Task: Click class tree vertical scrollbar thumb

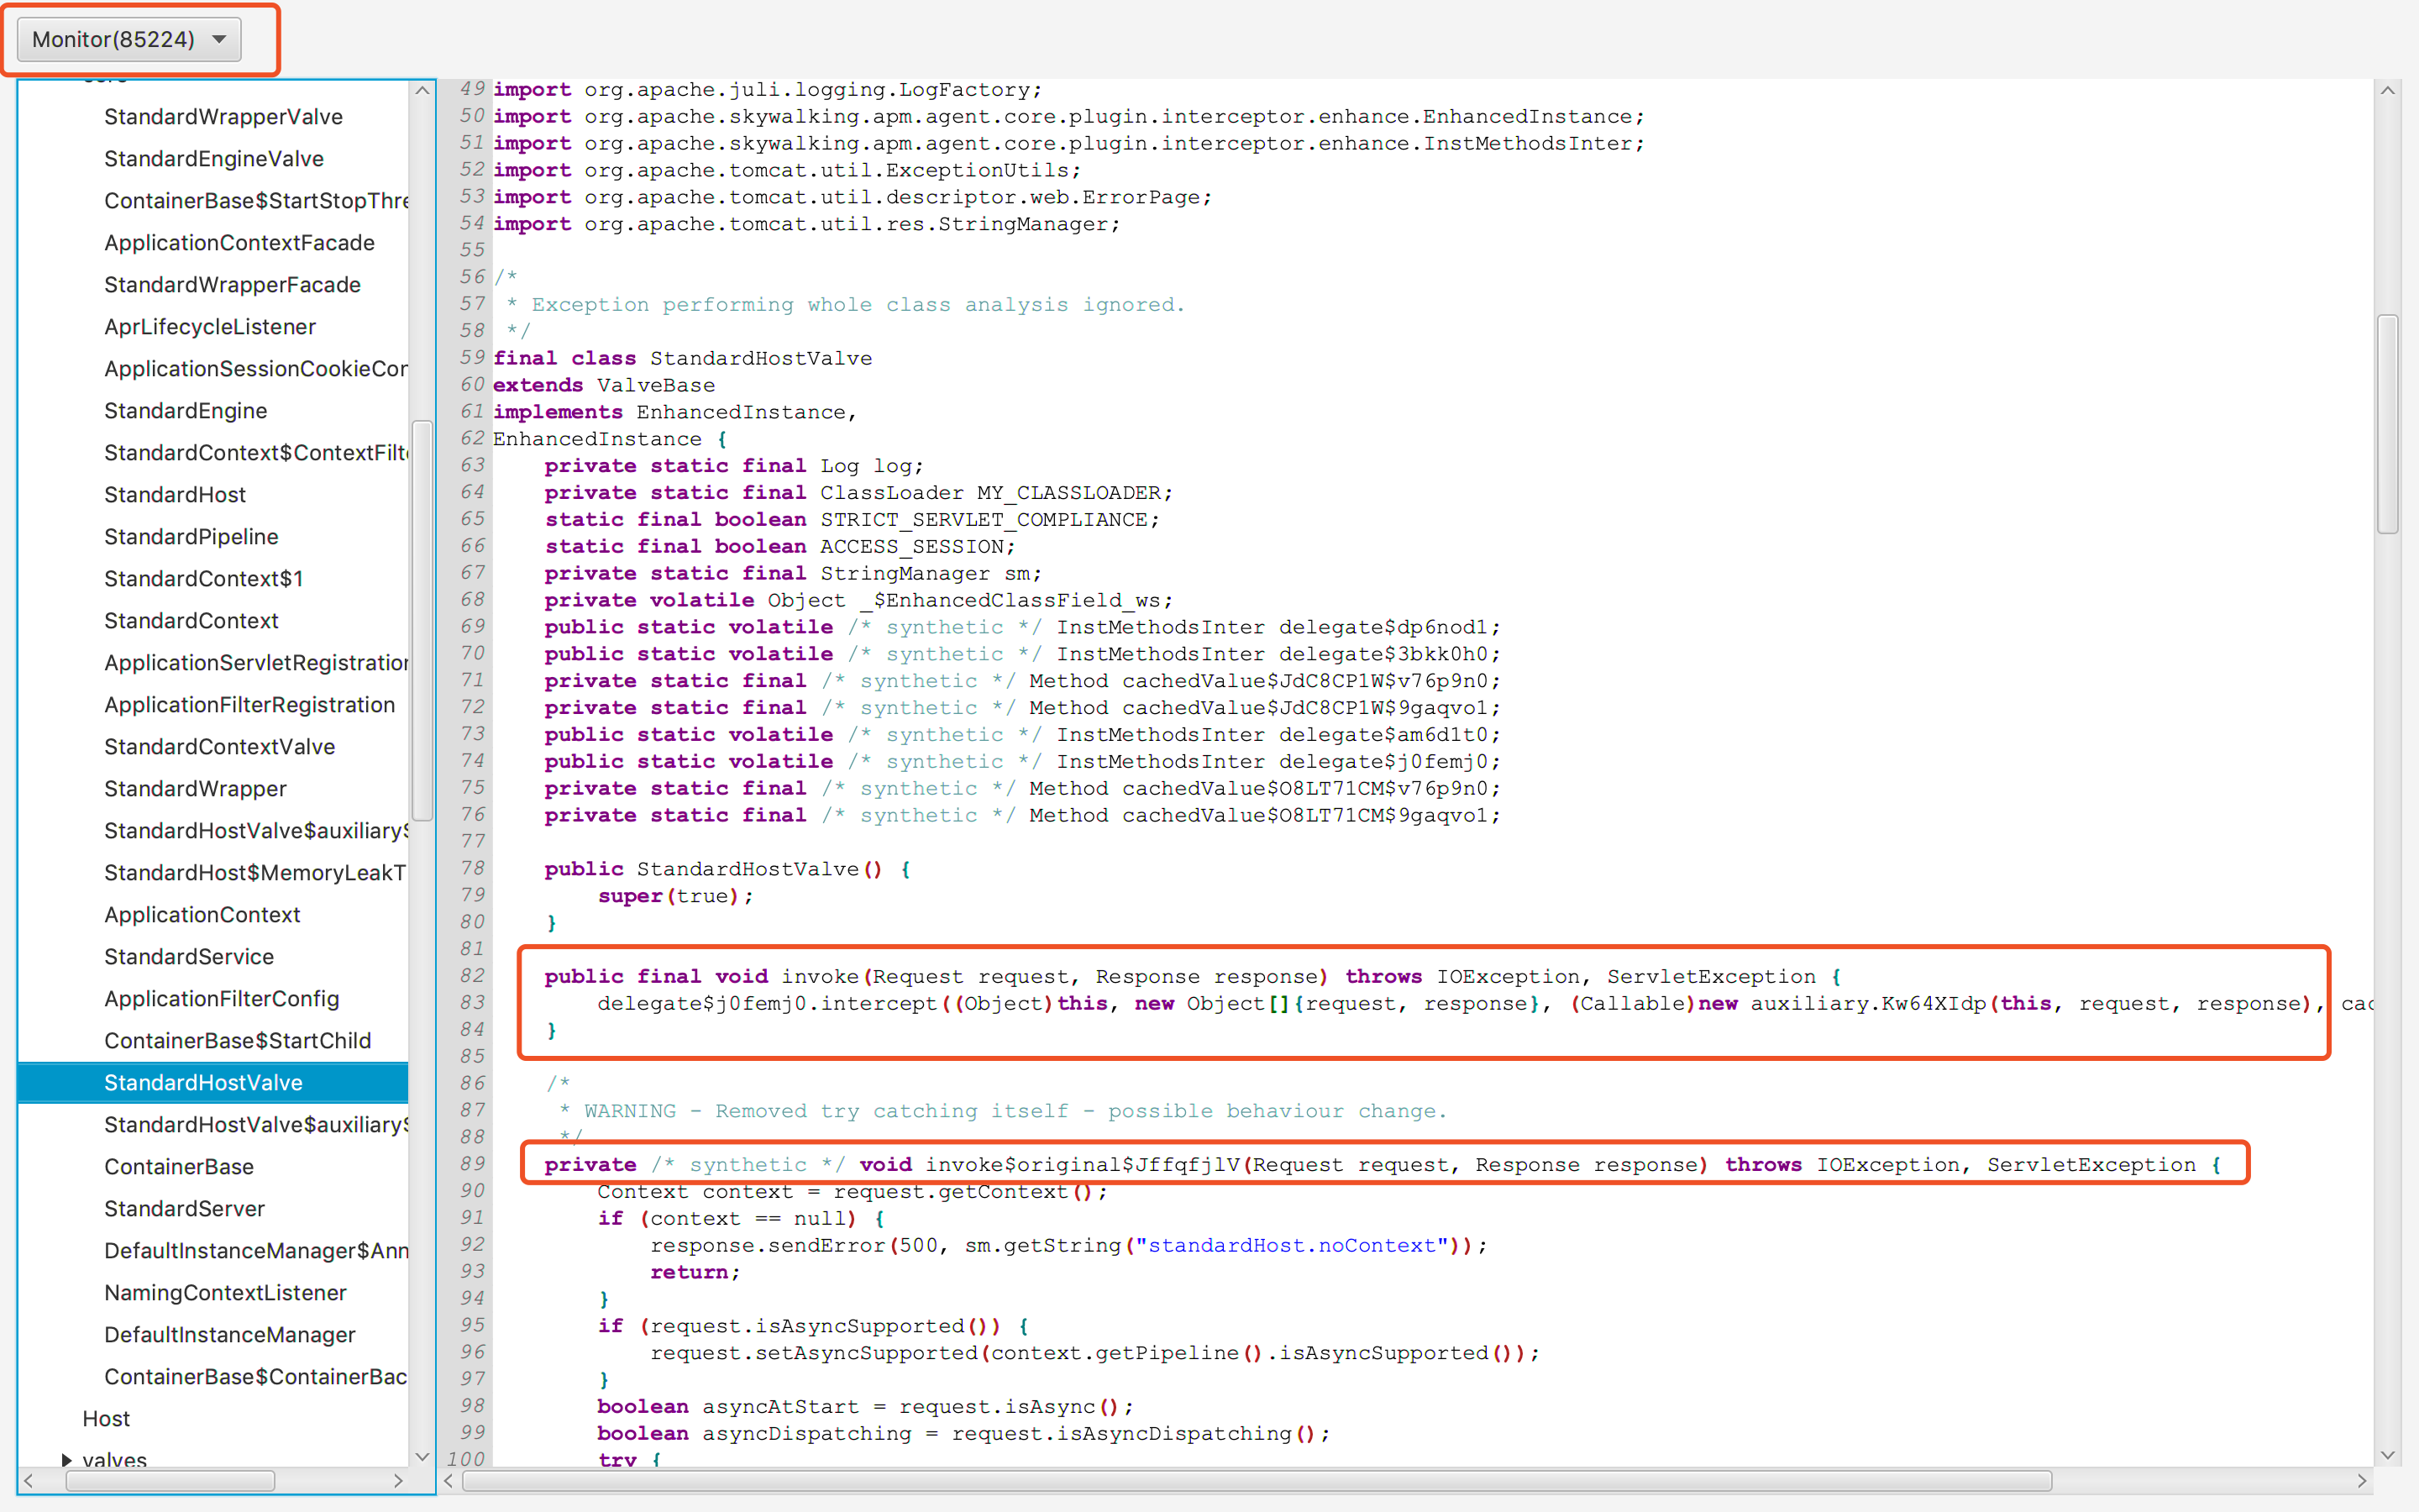Action: click(x=422, y=620)
